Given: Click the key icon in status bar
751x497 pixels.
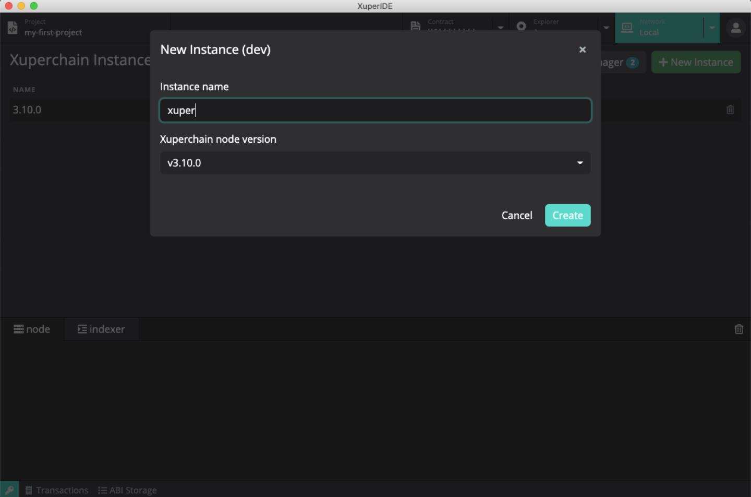Looking at the screenshot, I should [9, 490].
